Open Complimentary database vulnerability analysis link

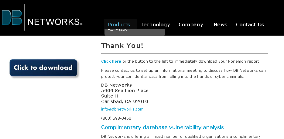click(162, 127)
